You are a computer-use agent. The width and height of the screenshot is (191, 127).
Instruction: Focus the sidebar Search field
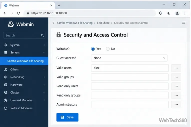[x=24, y=35]
